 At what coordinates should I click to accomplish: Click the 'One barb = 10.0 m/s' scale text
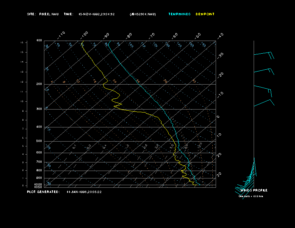(x=251, y=196)
